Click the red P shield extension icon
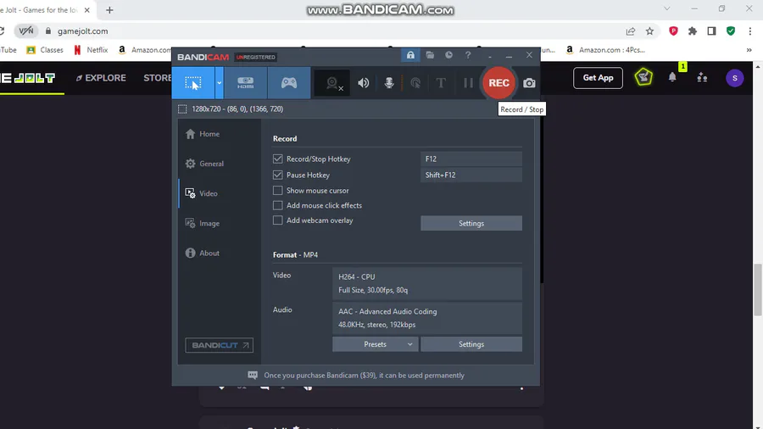Image resolution: width=763 pixels, height=429 pixels. [x=673, y=31]
